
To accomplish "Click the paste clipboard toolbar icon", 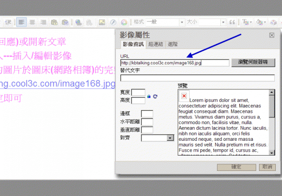I will coord(54,22).
